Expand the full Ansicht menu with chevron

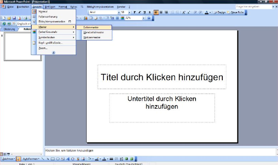click(x=53, y=52)
